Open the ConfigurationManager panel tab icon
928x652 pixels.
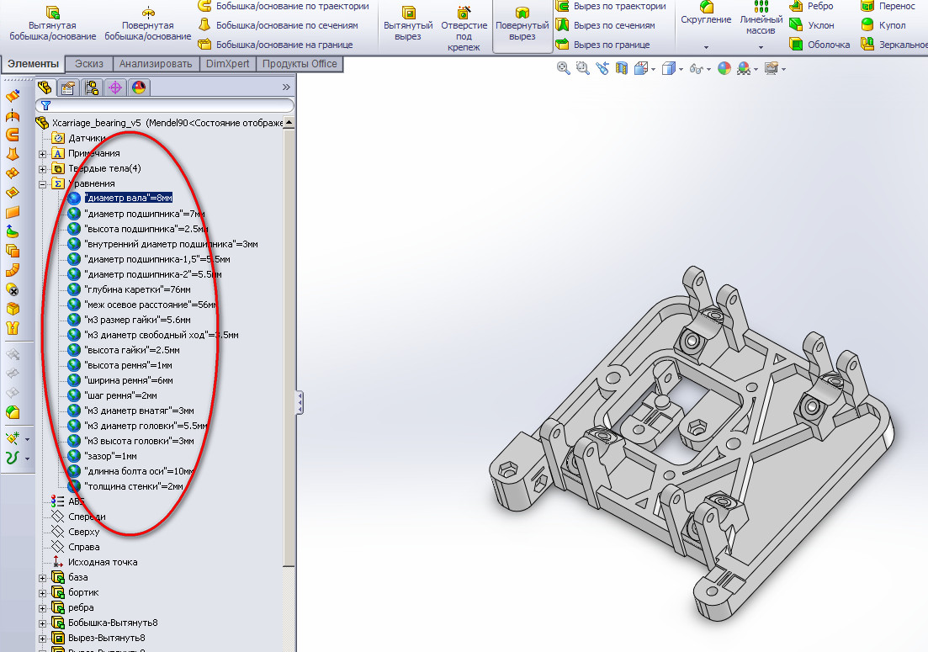pos(92,87)
